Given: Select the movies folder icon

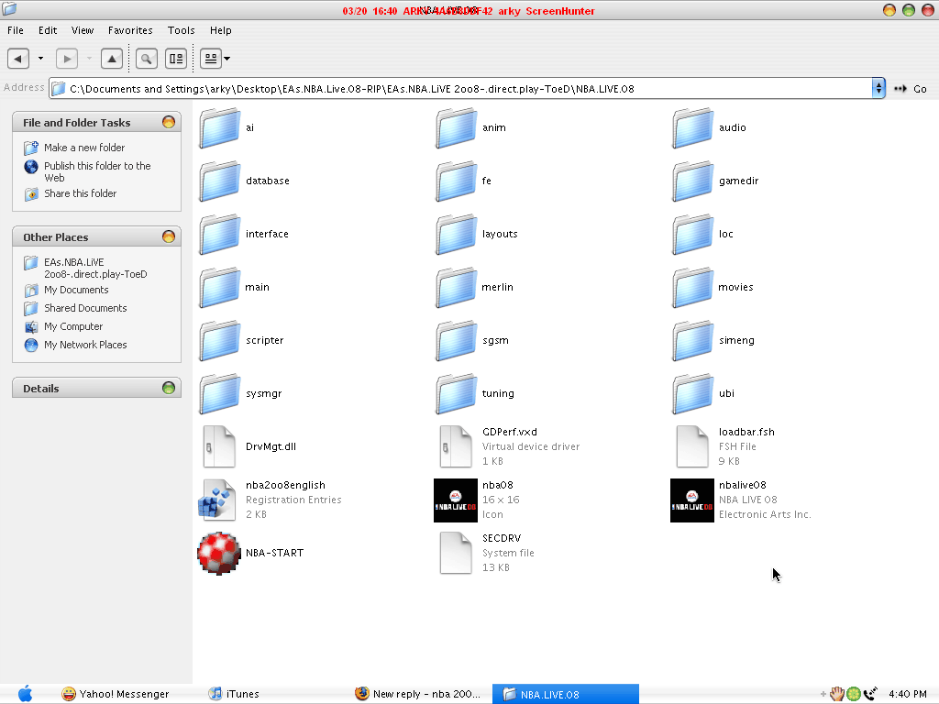Looking at the screenshot, I should click(693, 288).
